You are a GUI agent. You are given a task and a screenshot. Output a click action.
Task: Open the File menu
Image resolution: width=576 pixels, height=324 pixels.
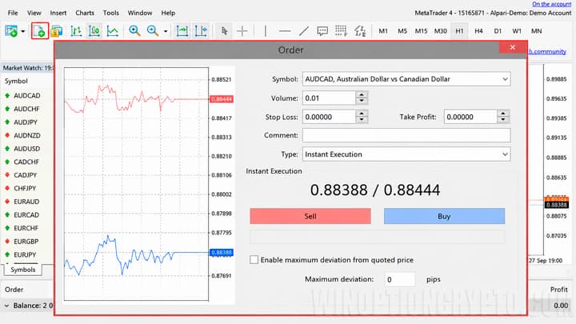pyautogui.click(x=13, y=13)
